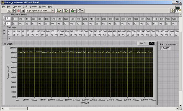Expand the Resize Objects dropdown
Image resolution: width=183 pixels, height=111 pixels.
73,10
